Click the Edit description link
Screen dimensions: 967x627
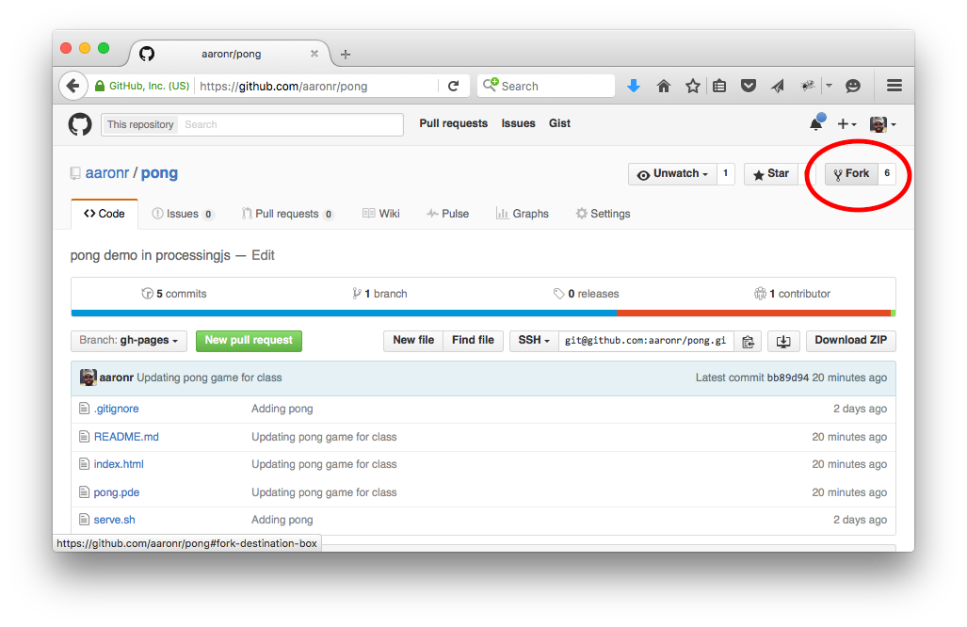point(263,255)
